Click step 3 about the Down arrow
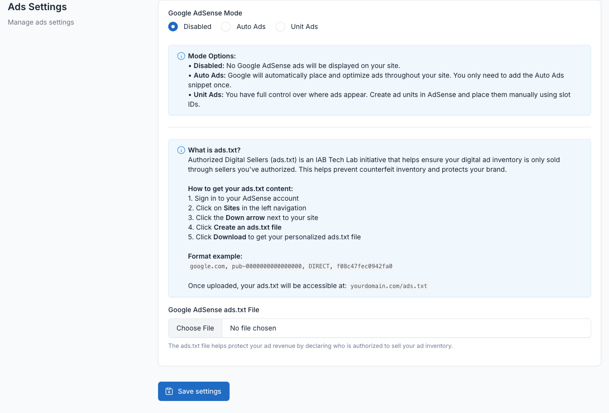This screenshot has width=609, height=413. (x=253, y=218)
